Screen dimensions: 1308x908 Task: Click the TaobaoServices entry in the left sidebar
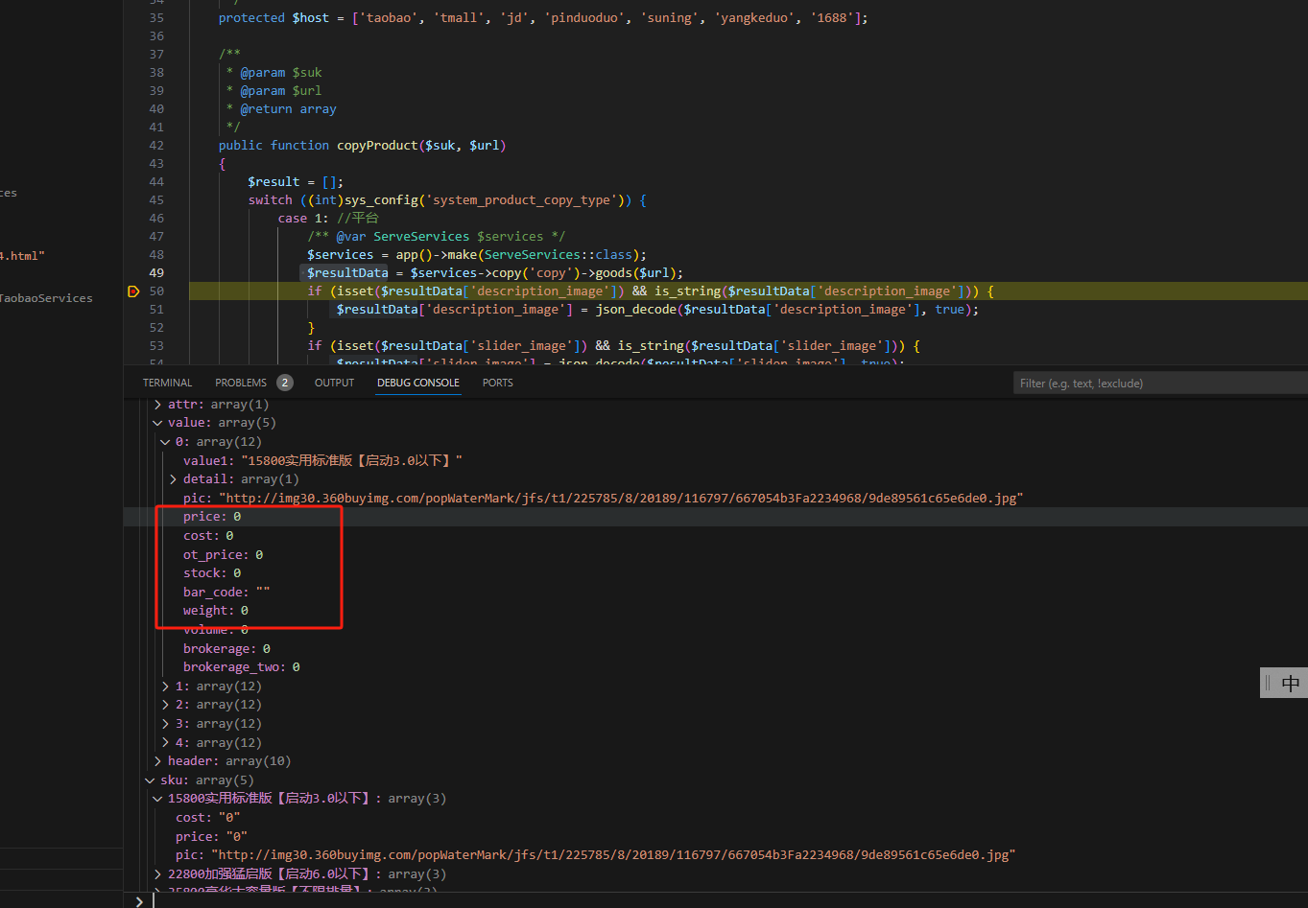coord(46,298)
